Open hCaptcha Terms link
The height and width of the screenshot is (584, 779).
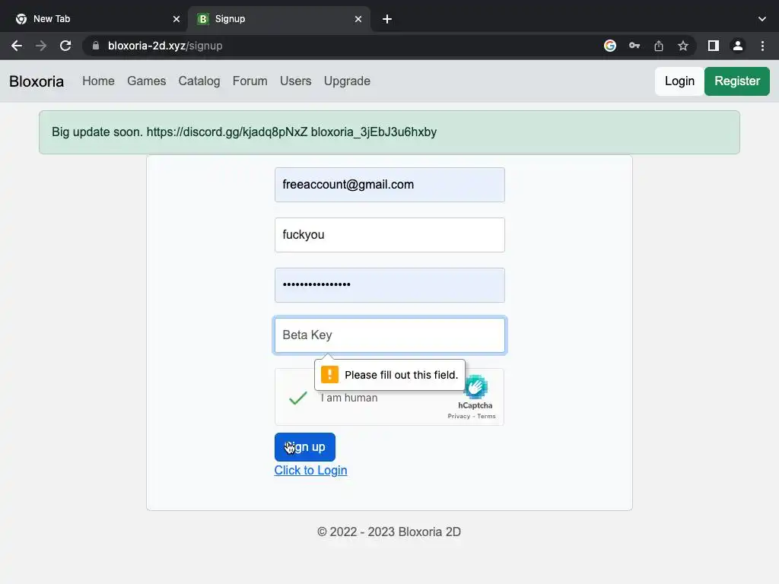(x=486, y=416)
